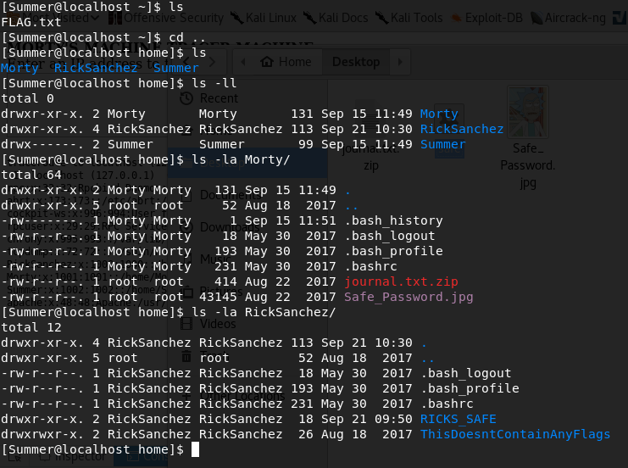Select the Desktop path segment in file manager

(x=356, y=62)
